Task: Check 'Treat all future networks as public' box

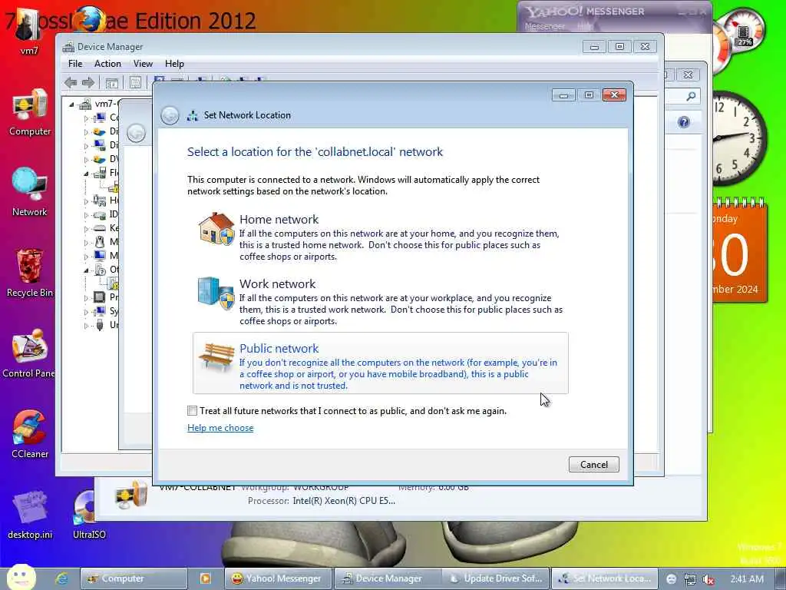Action: coord(192,411)
